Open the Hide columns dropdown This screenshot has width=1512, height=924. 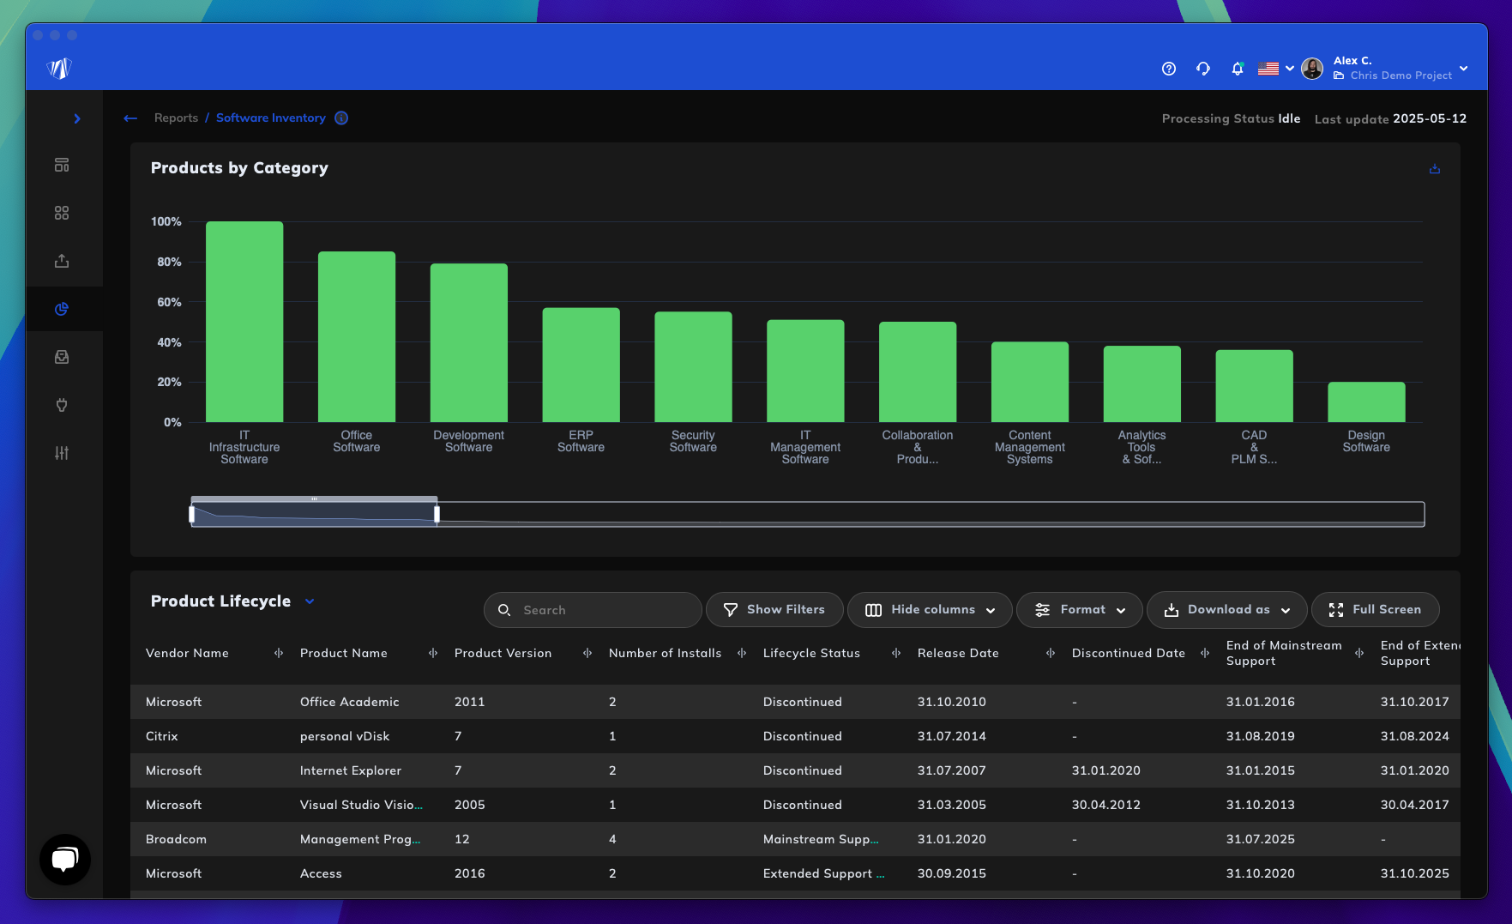coord(930,610)
